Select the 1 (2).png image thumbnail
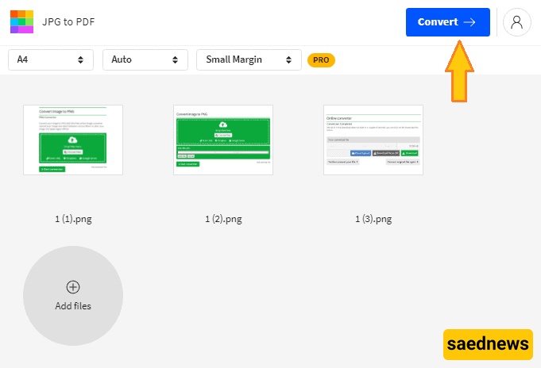 click(x=223, y=140)
